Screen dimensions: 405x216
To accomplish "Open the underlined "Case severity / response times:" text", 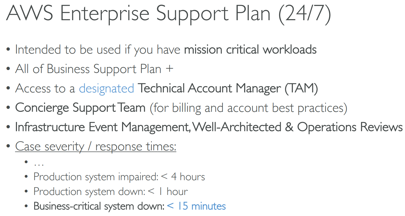I will click(x=96, y=147).
